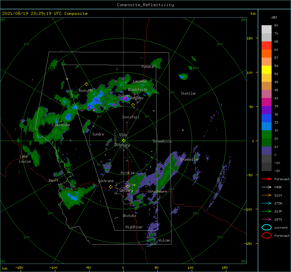Click the yellow diamond marker near RockyMH
The width and height of the screenshot is (291, 272).
click(86, 84)
